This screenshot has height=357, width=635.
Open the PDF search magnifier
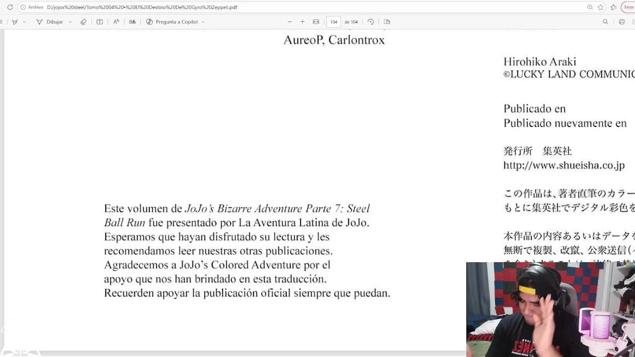tap(605, 22)
